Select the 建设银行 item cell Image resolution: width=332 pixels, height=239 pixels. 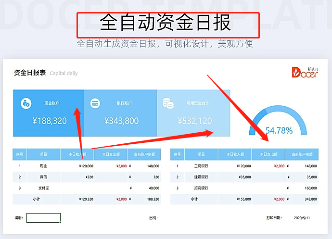[x=201, y=177]
